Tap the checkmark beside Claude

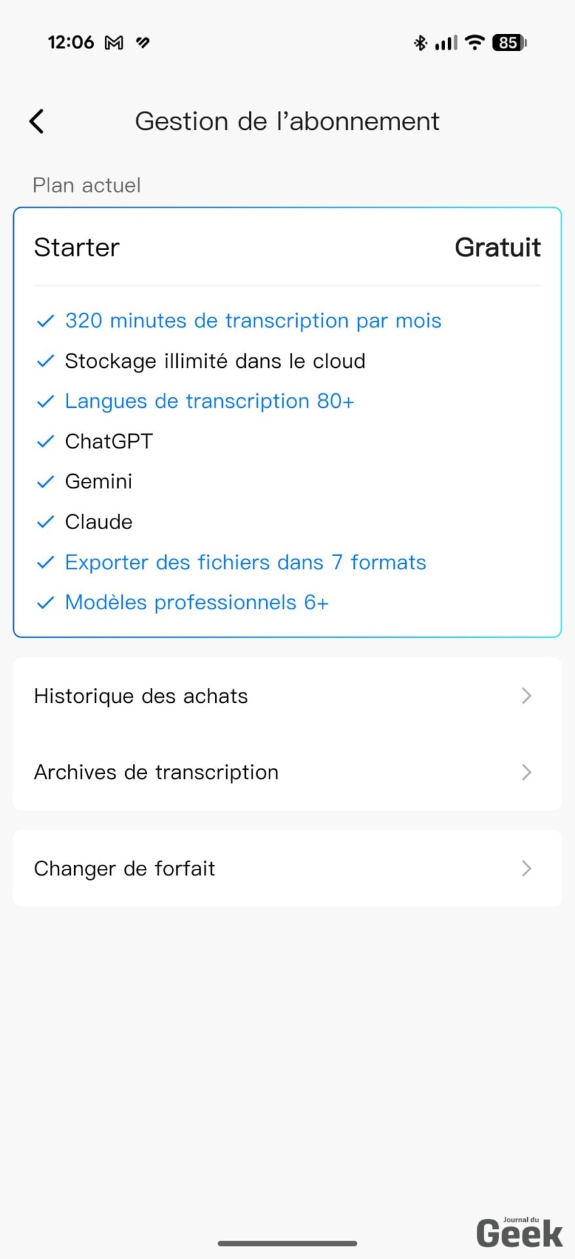pos(45,522)
